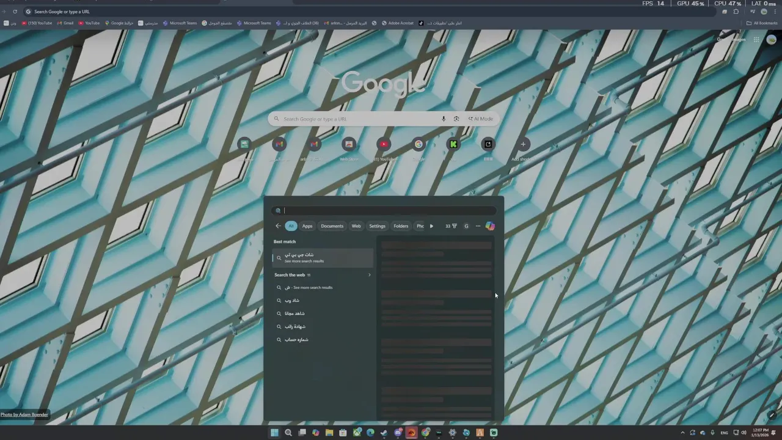The height and width of the screenshot is (440, 782).
Task: Open the volume speaker tray icon
Action: coord(744,433)
